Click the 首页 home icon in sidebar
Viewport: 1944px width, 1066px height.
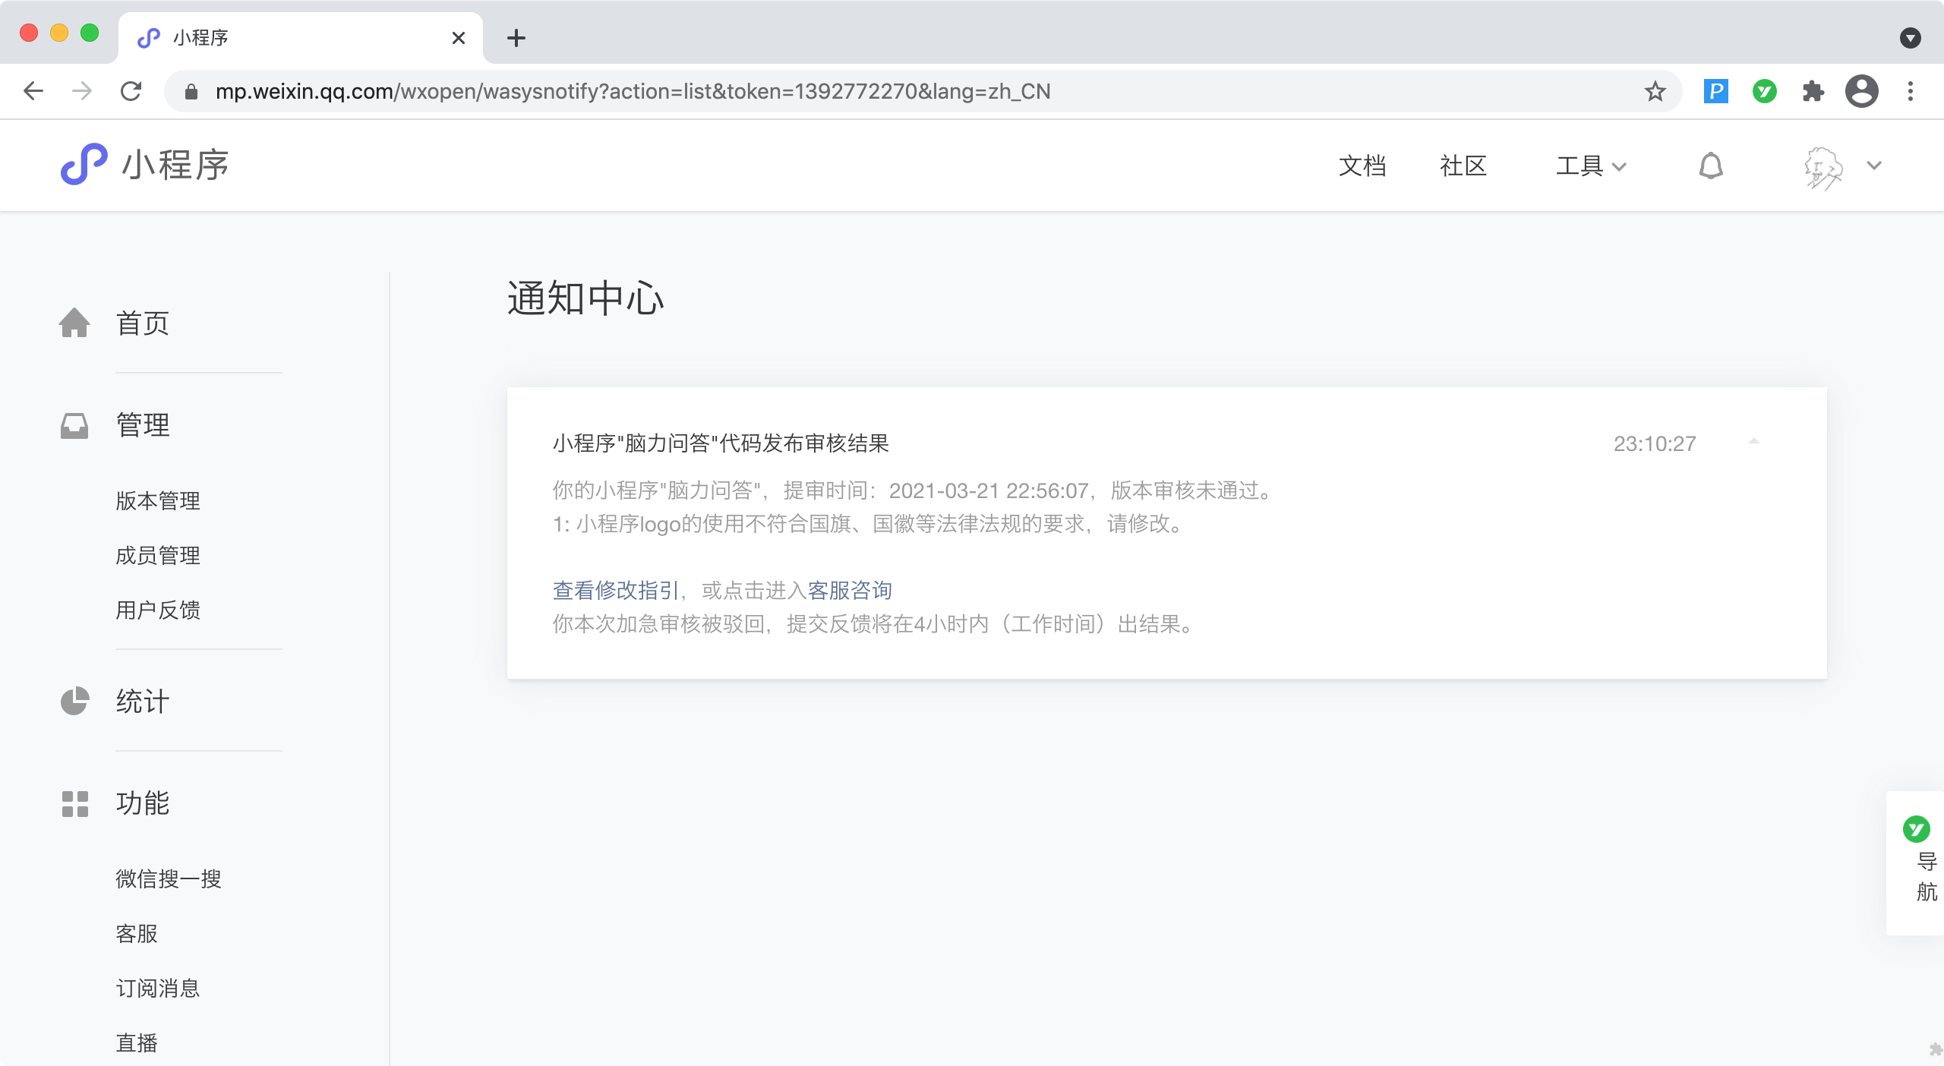[74, 323]
